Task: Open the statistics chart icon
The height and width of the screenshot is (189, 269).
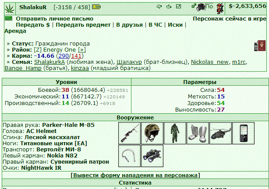Action: click(178, 7)
